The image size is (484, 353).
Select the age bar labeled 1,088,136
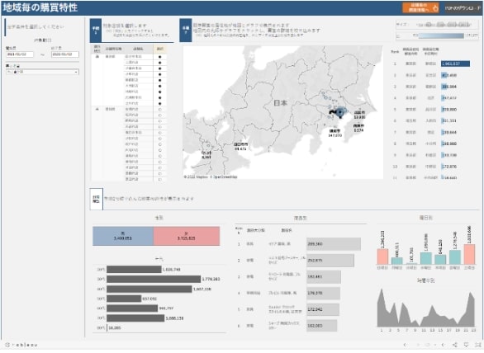(135, 318)
